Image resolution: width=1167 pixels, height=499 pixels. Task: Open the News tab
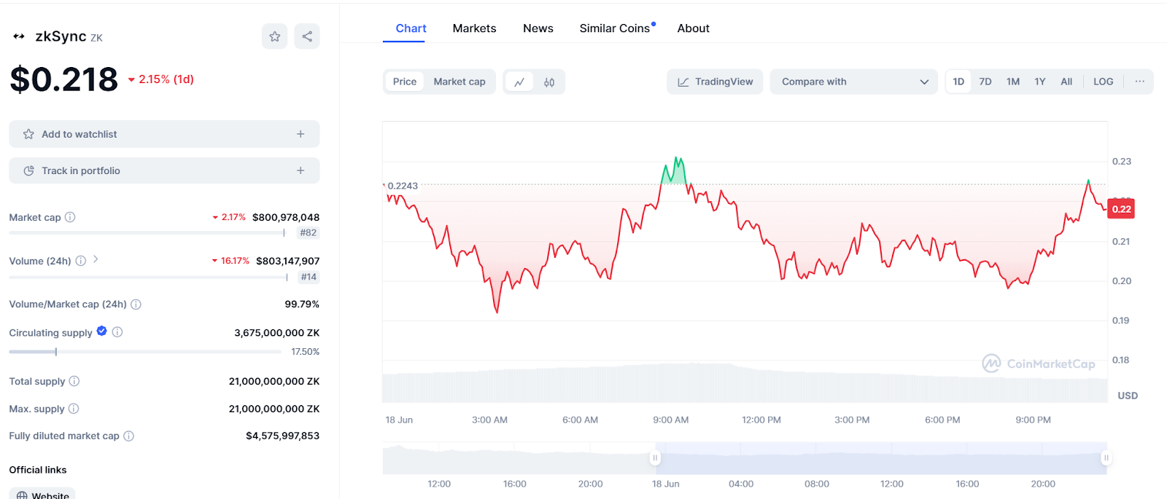[x=538, y=28]
